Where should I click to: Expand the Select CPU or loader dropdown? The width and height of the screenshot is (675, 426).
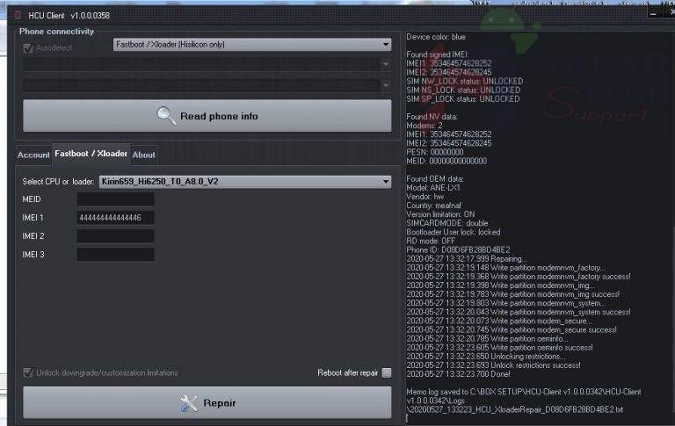(x=245, y=182)
